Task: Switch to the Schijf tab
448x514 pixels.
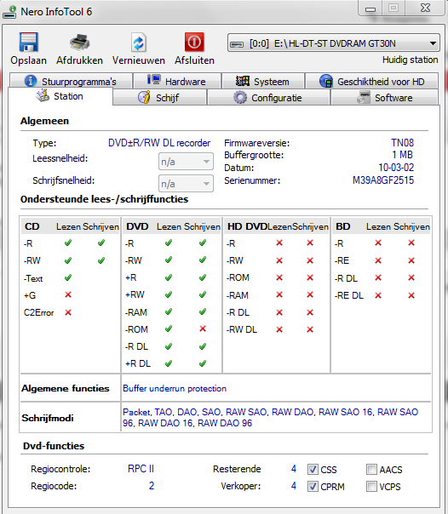Action: [159, 97]
